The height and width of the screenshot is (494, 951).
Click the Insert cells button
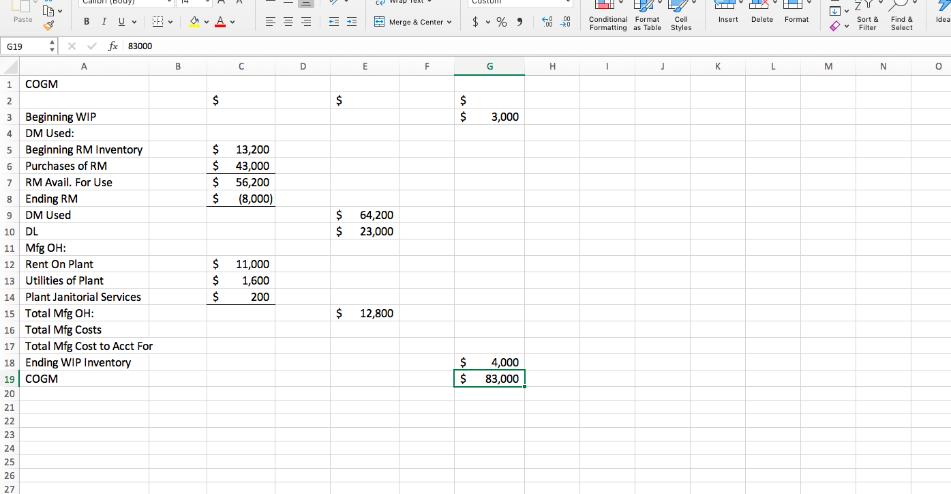(x=727, y=16)
